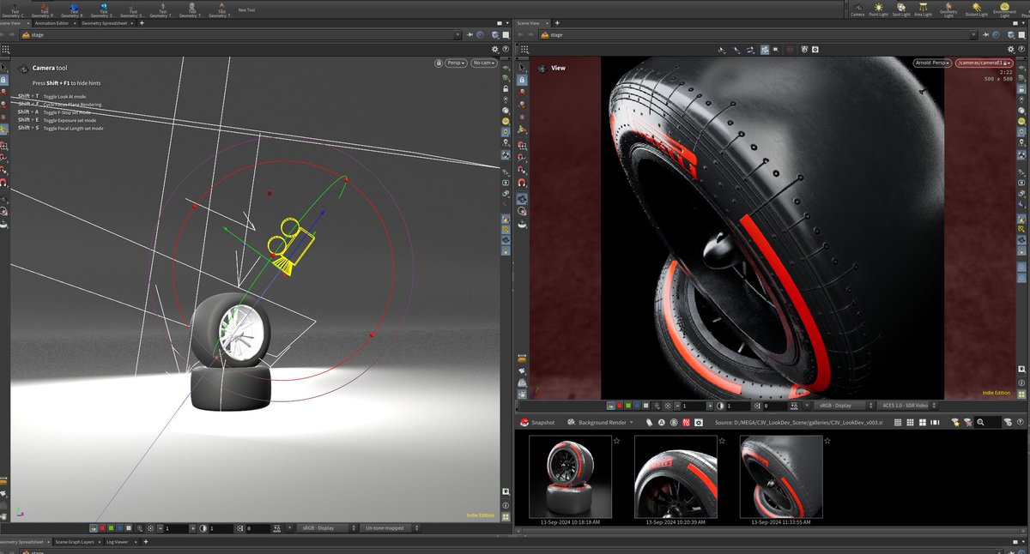Open the Arnold Persp renderer dropdown

tap(931, 63)
